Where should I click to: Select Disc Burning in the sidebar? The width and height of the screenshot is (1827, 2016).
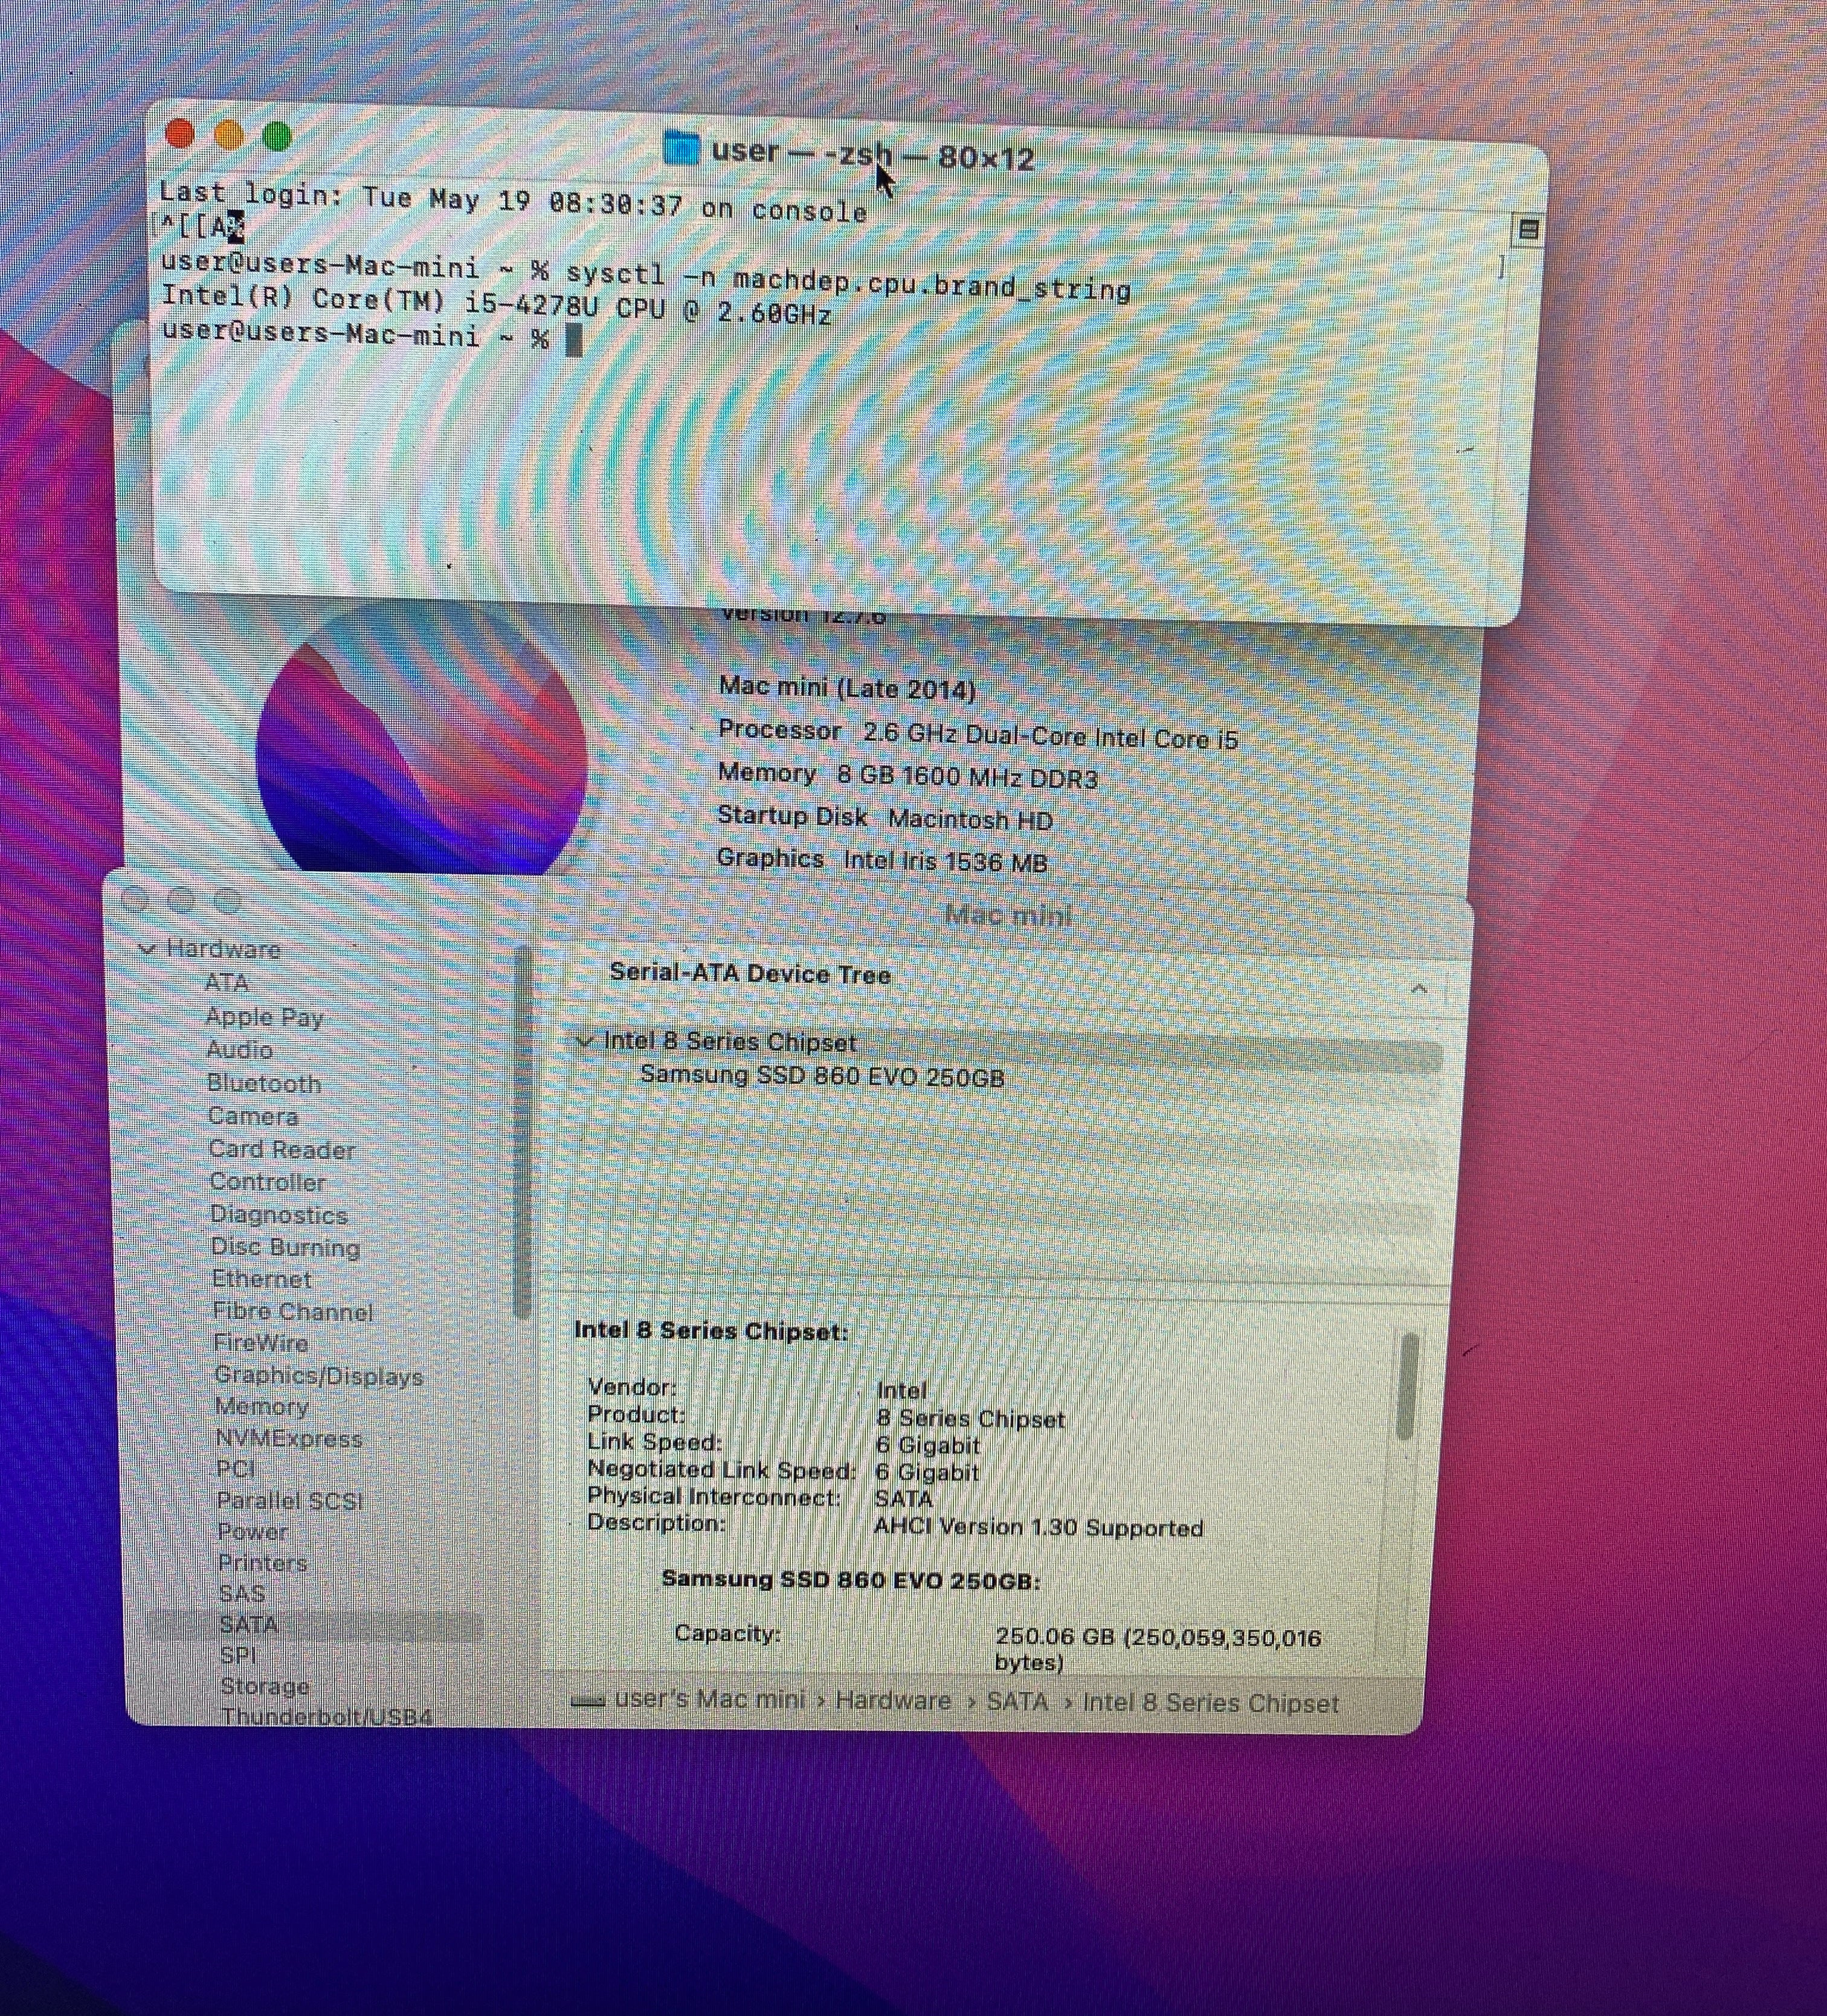click(286, 1247)
